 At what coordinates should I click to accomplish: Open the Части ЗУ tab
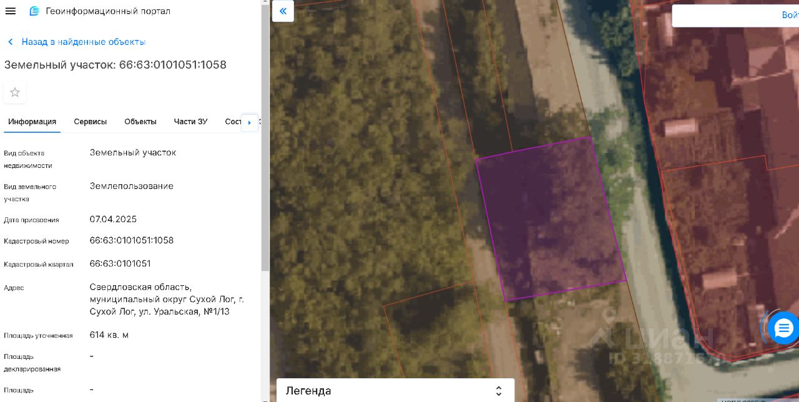[x=190, y=122]
